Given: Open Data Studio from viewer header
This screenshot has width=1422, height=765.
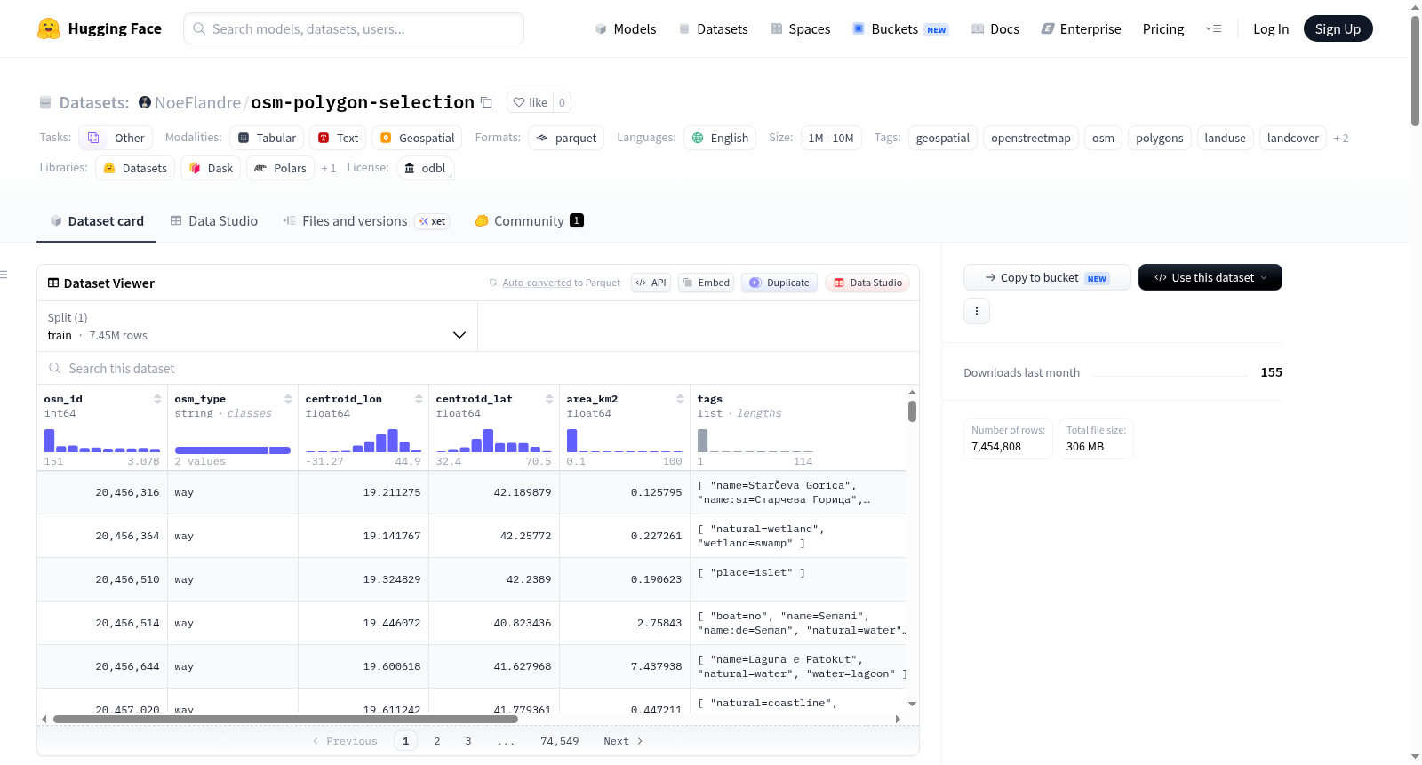Looking at the screenshot, I should pos(867,283).
